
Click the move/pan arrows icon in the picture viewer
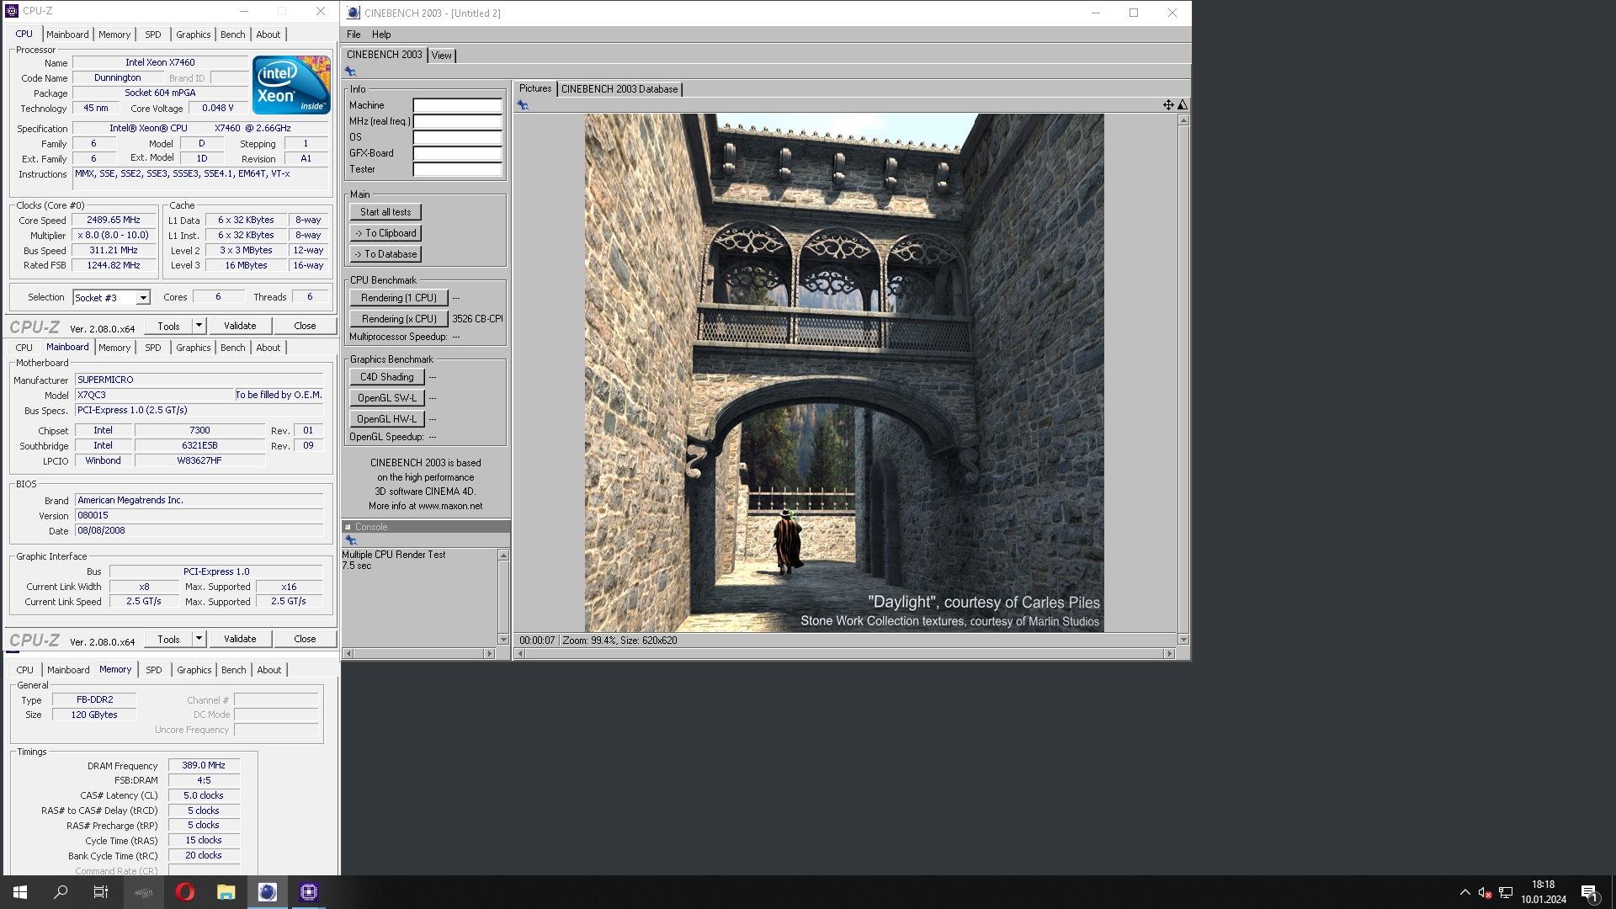click(x=1168, y=105)
